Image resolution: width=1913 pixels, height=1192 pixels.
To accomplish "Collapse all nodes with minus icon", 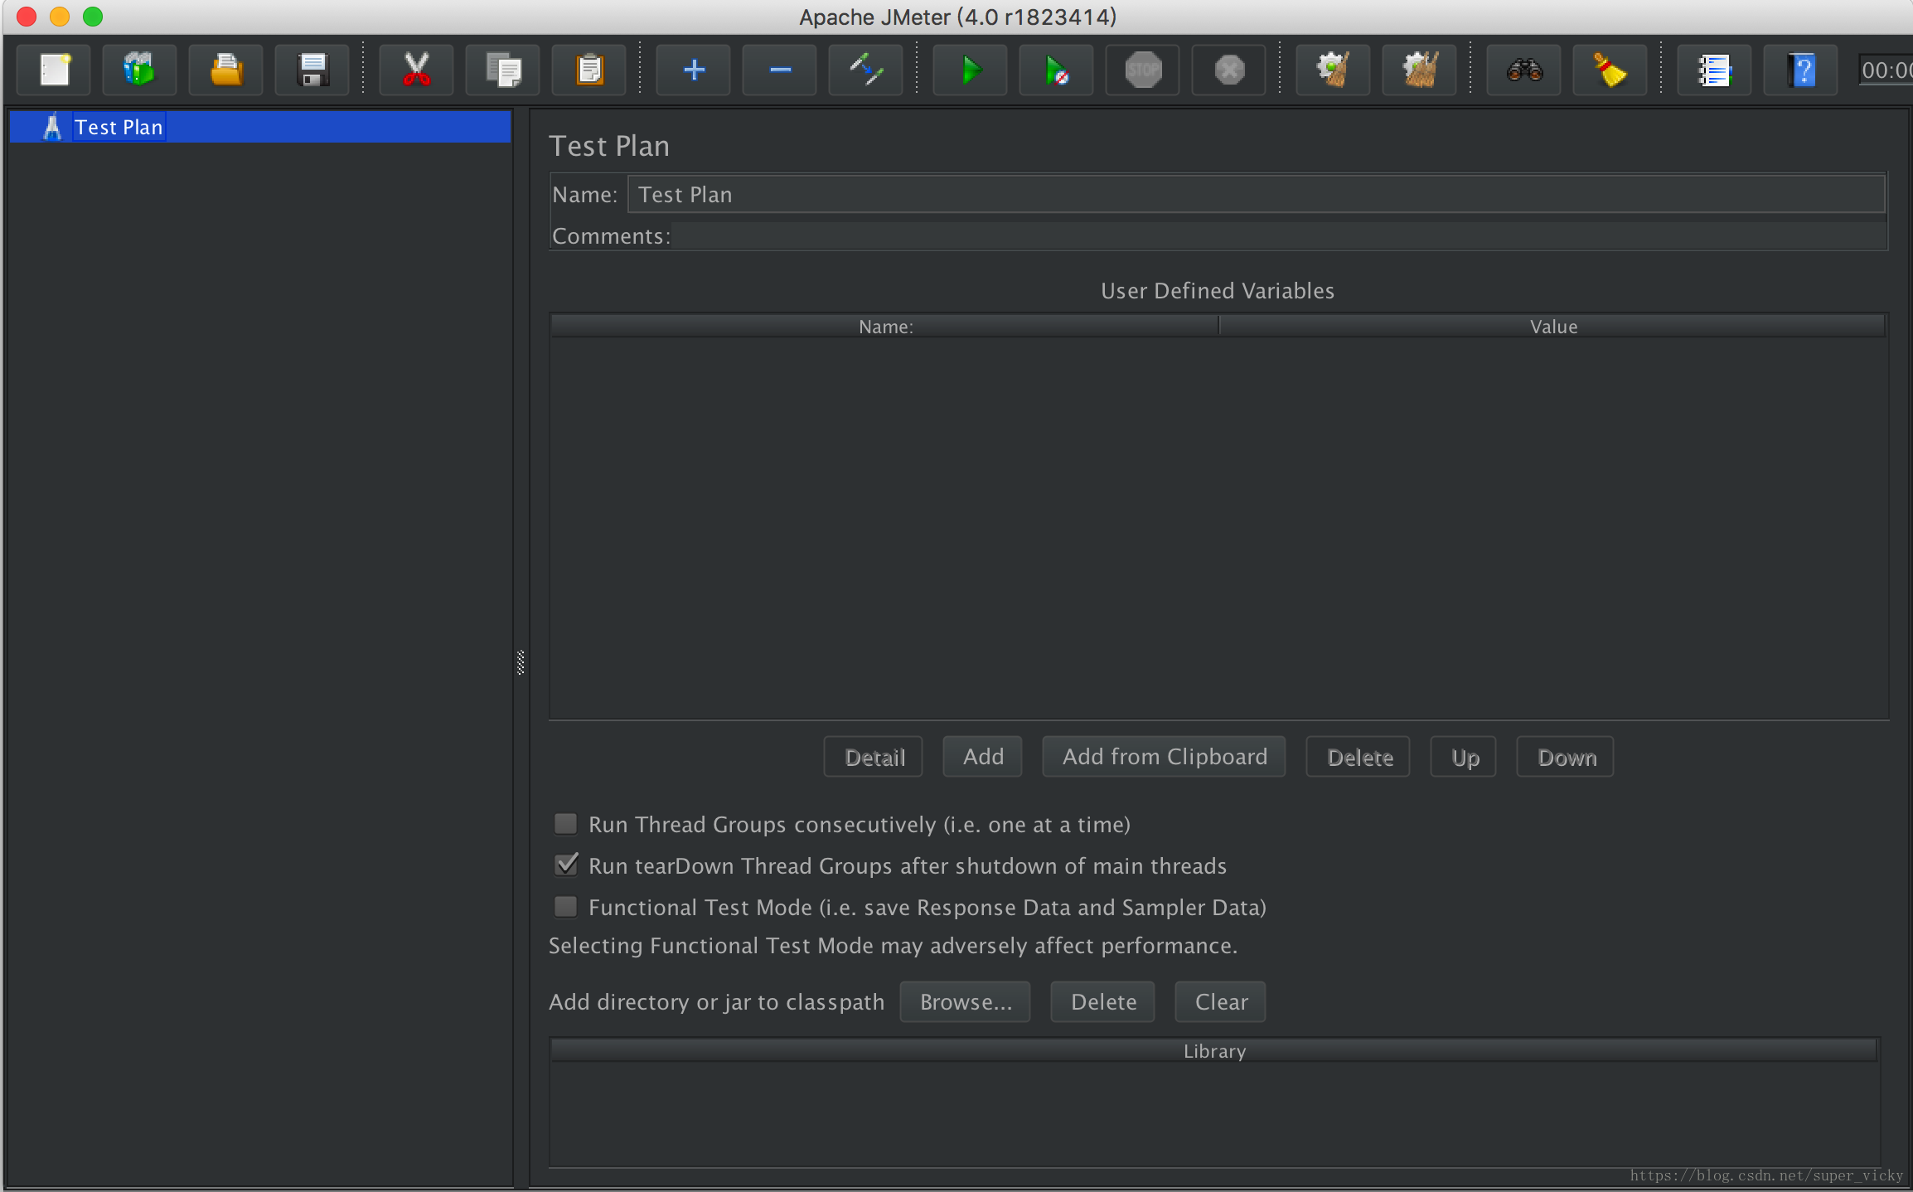I will pos(779,70).
